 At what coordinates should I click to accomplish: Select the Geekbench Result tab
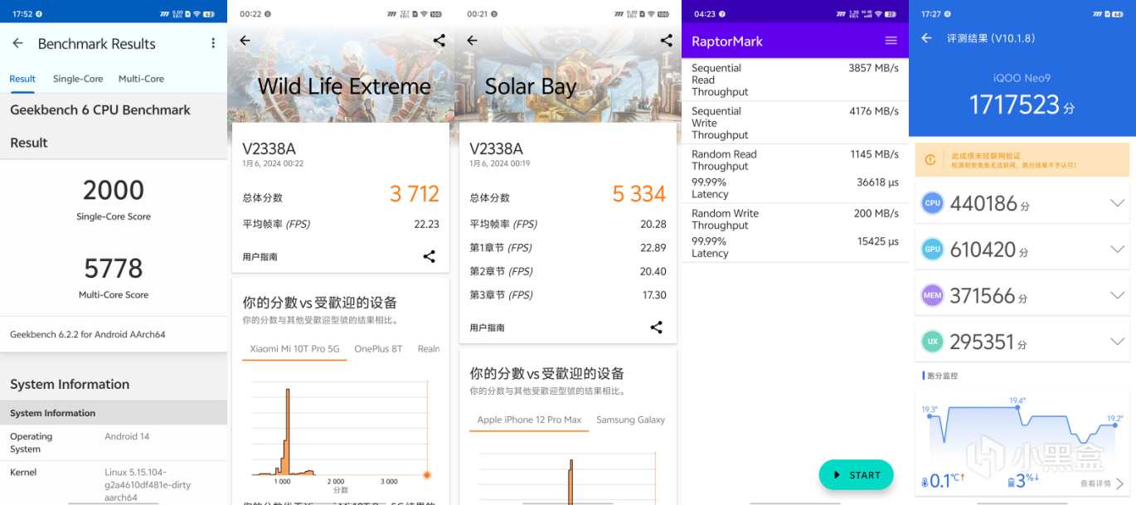22,79
